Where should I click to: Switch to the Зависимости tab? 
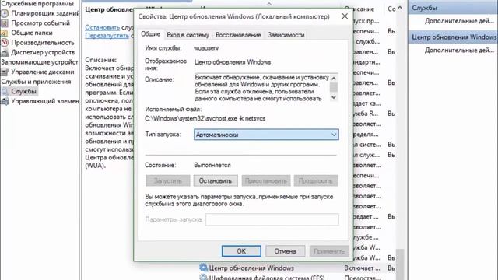click(x=286, y=35)
